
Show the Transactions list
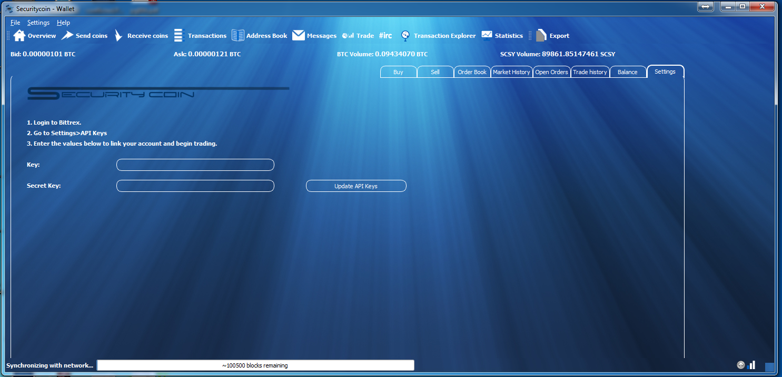(200, 36)
